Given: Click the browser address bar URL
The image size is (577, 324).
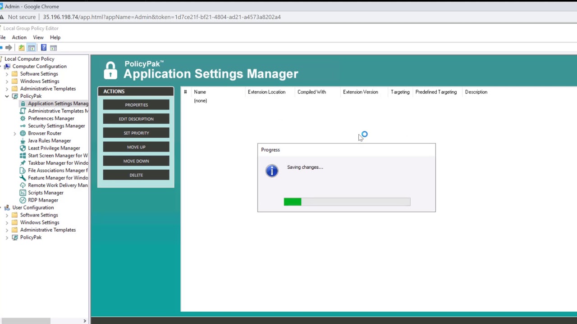Looking at the screenshot, I should 162,17.
